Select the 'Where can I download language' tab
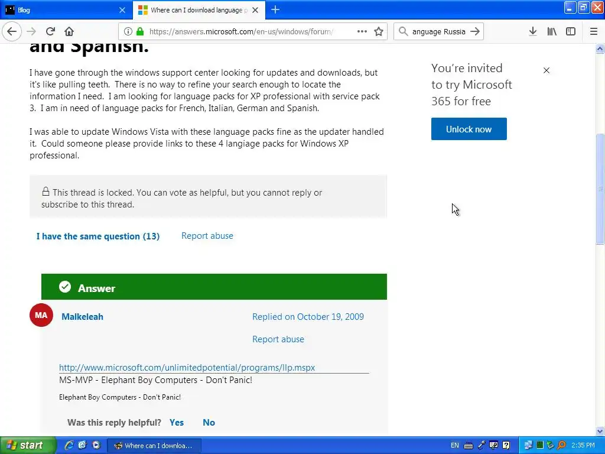Screen dimensions: 605x454 point(199,10)
